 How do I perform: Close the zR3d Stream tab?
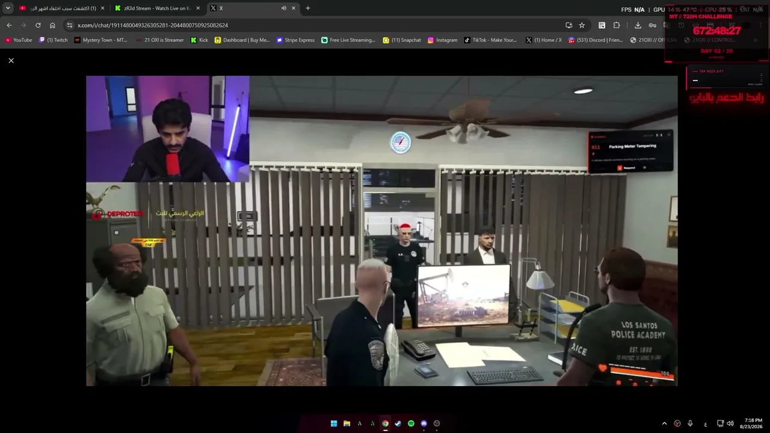pos(198,8)
